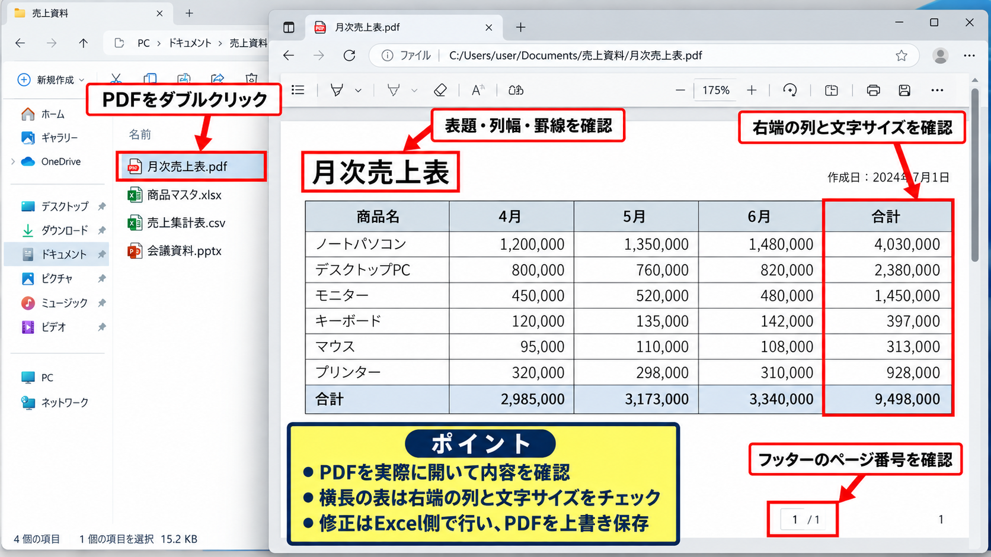Open the browser profile icon
Viewport: 991px width, 557px height.
[x=940, y=55]
